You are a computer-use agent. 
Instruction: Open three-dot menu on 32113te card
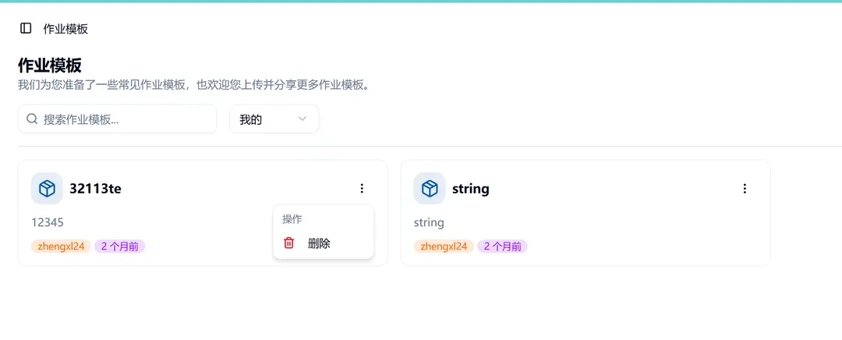[x=362, y=189]
